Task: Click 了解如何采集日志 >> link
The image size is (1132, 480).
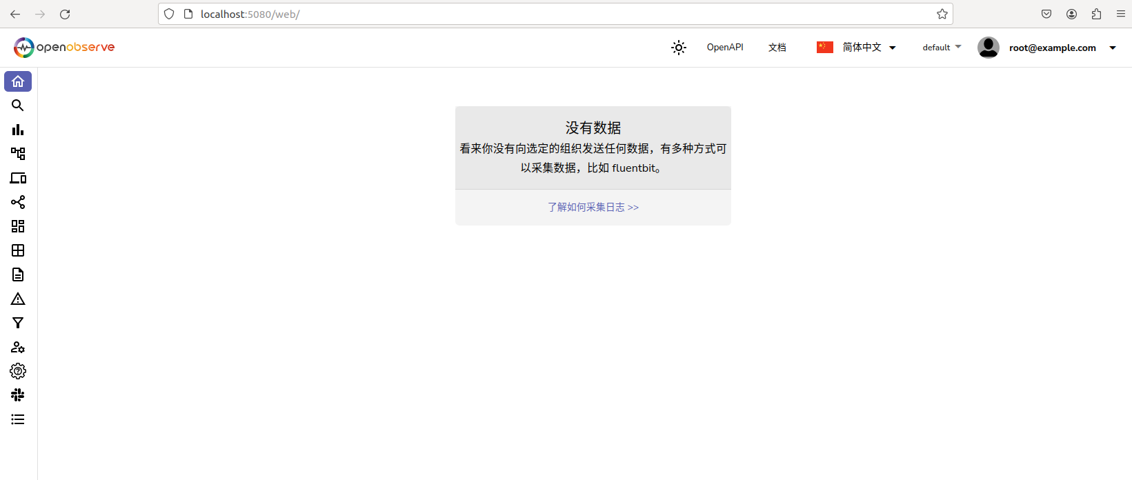Action: (x=593, y=207)
